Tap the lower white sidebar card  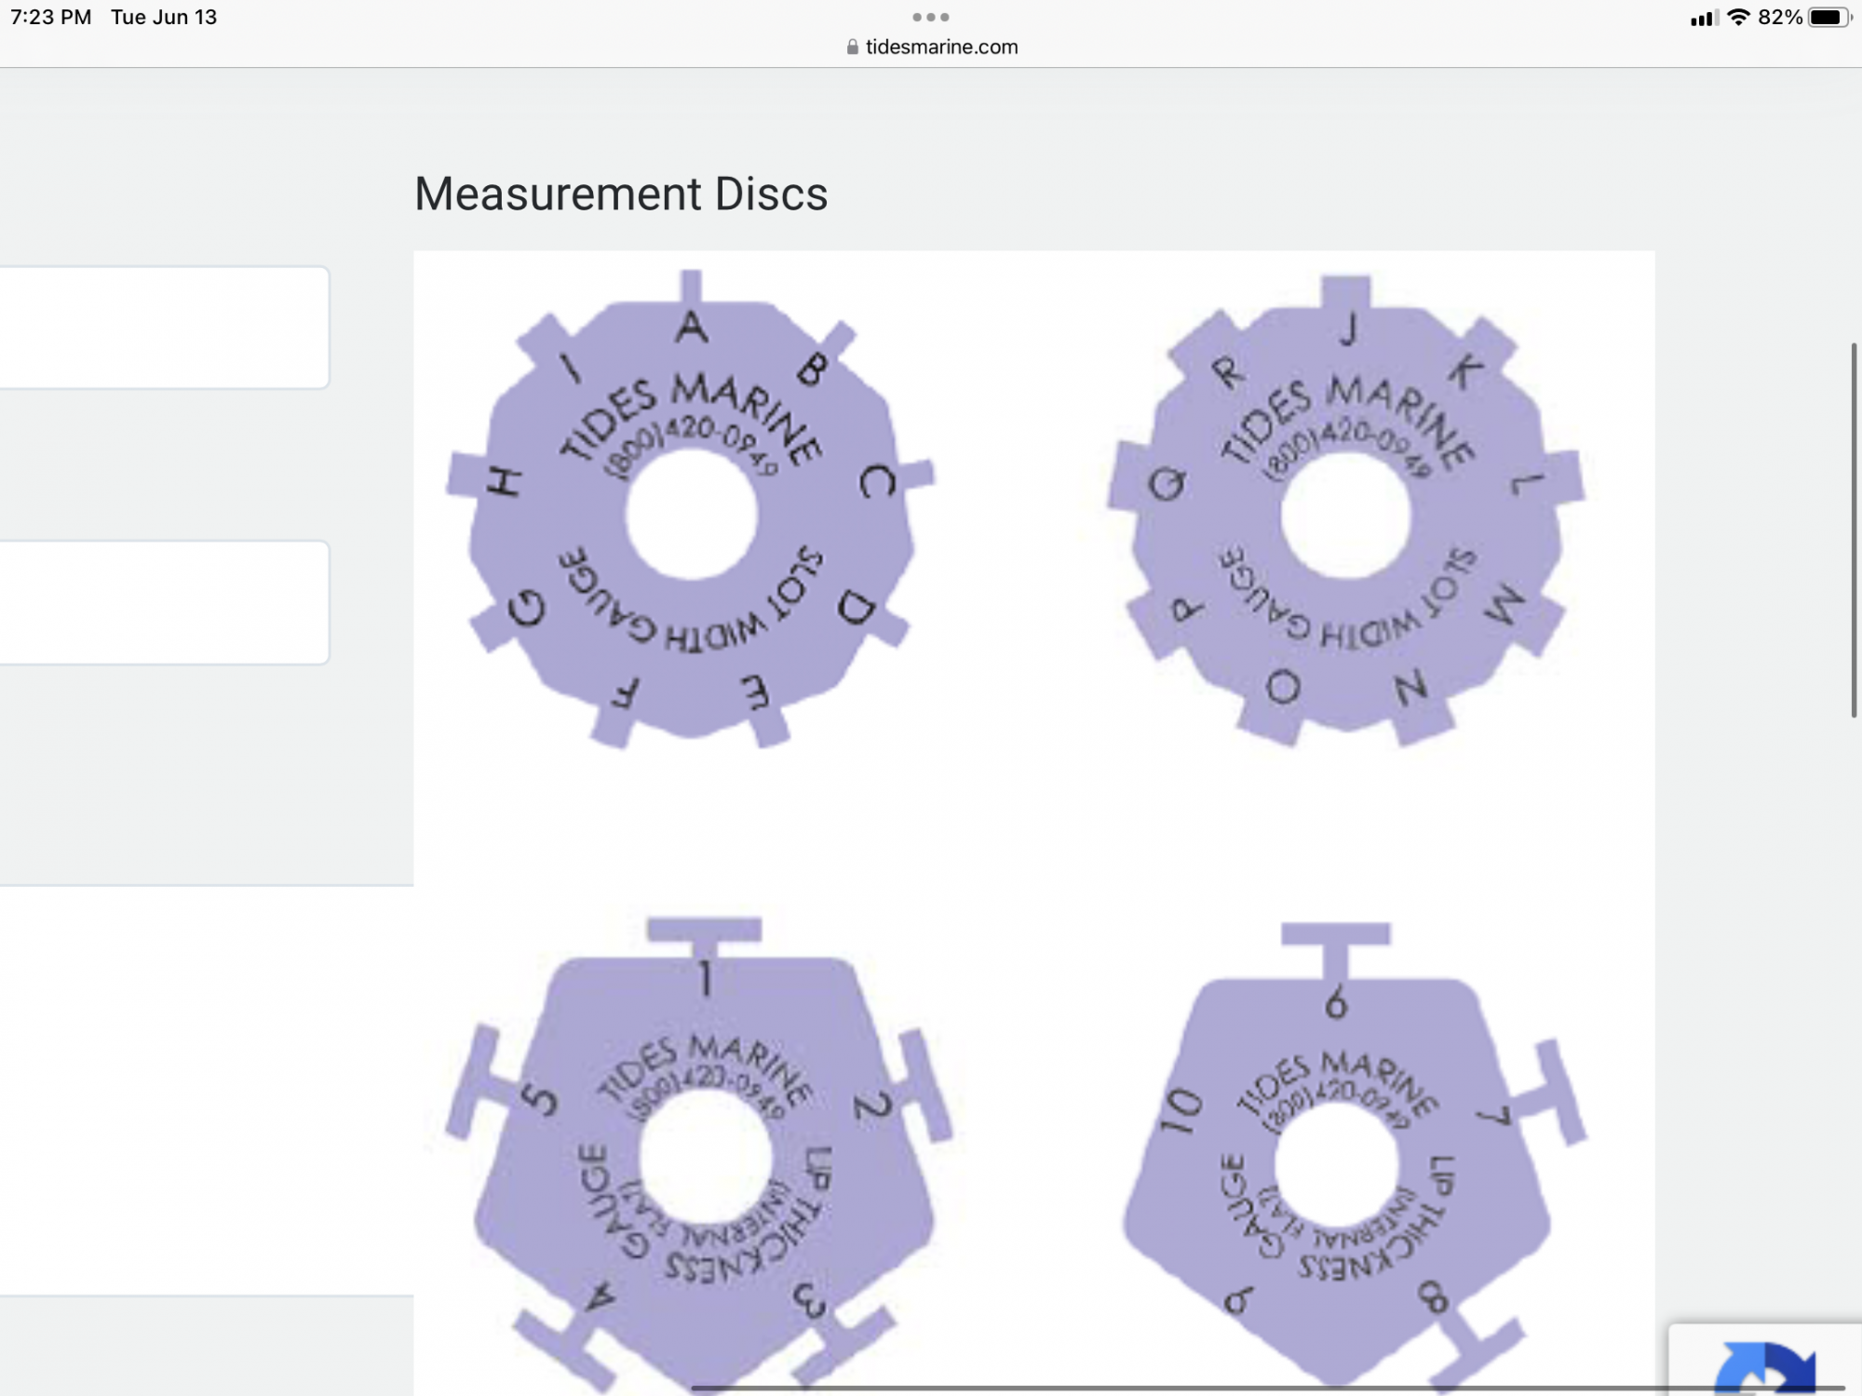[164, 602]
